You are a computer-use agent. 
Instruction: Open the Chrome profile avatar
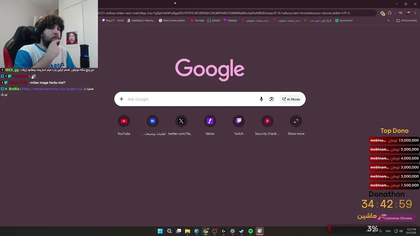click(x=408, y=13)
